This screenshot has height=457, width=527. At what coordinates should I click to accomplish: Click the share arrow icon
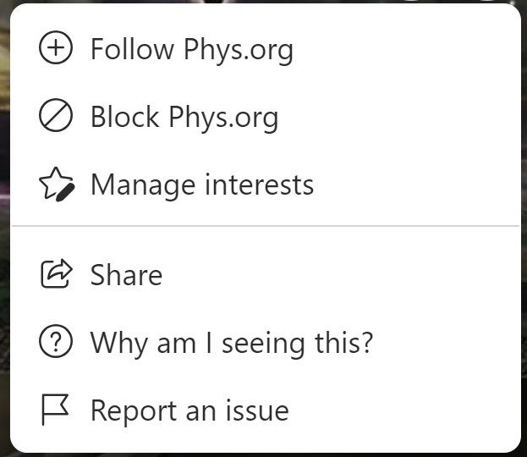(56, 273)
